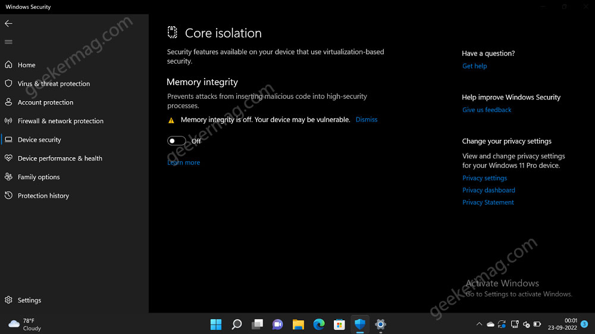The width and height of the screenshot is (595, 334).
Task: Click 'Change your privacy settings' heading
Action: (x=506, y=141)
